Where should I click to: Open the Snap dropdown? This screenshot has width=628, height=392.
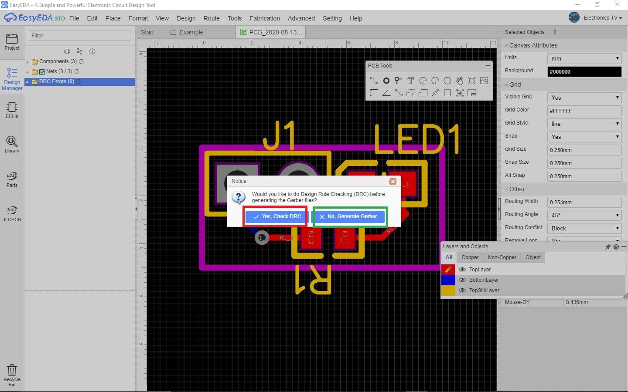click(x=584, y=137)
